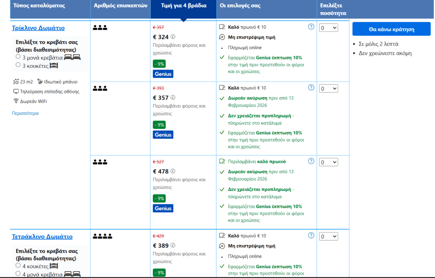Image resolution: width=435 pixels, height=278 pixels.
Task: Open help question mark for € 478 option
Action: click(x=311, y=161)
